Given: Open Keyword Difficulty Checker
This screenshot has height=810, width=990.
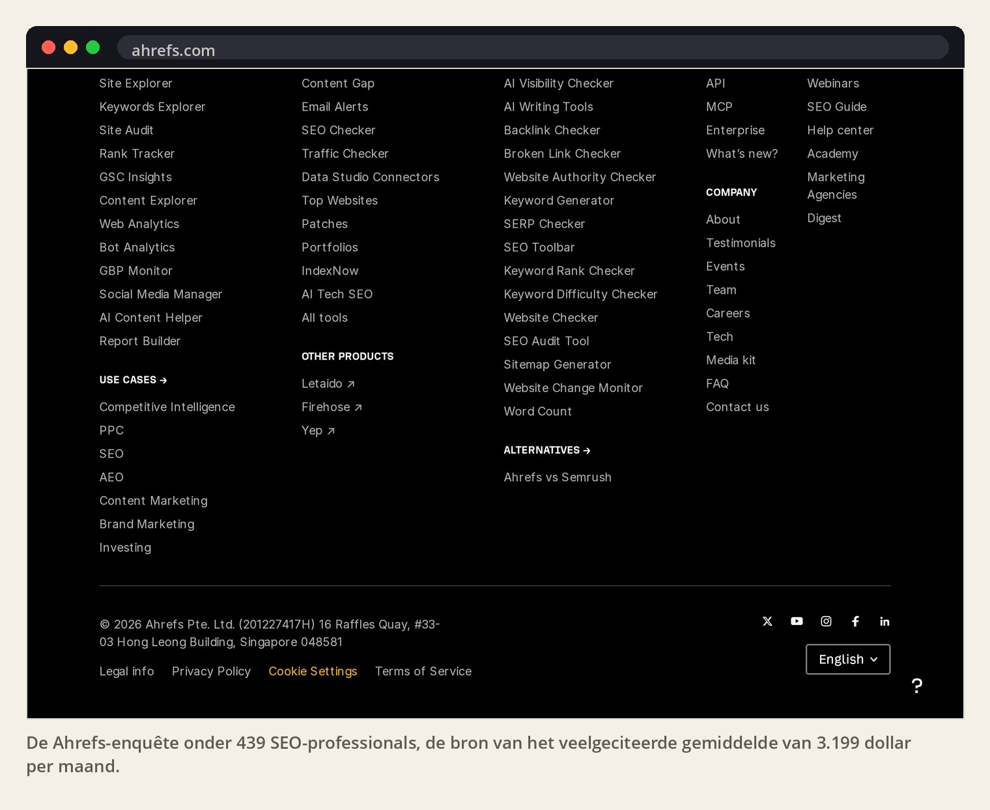Looking at the screenshot, I should pos(581,294).
